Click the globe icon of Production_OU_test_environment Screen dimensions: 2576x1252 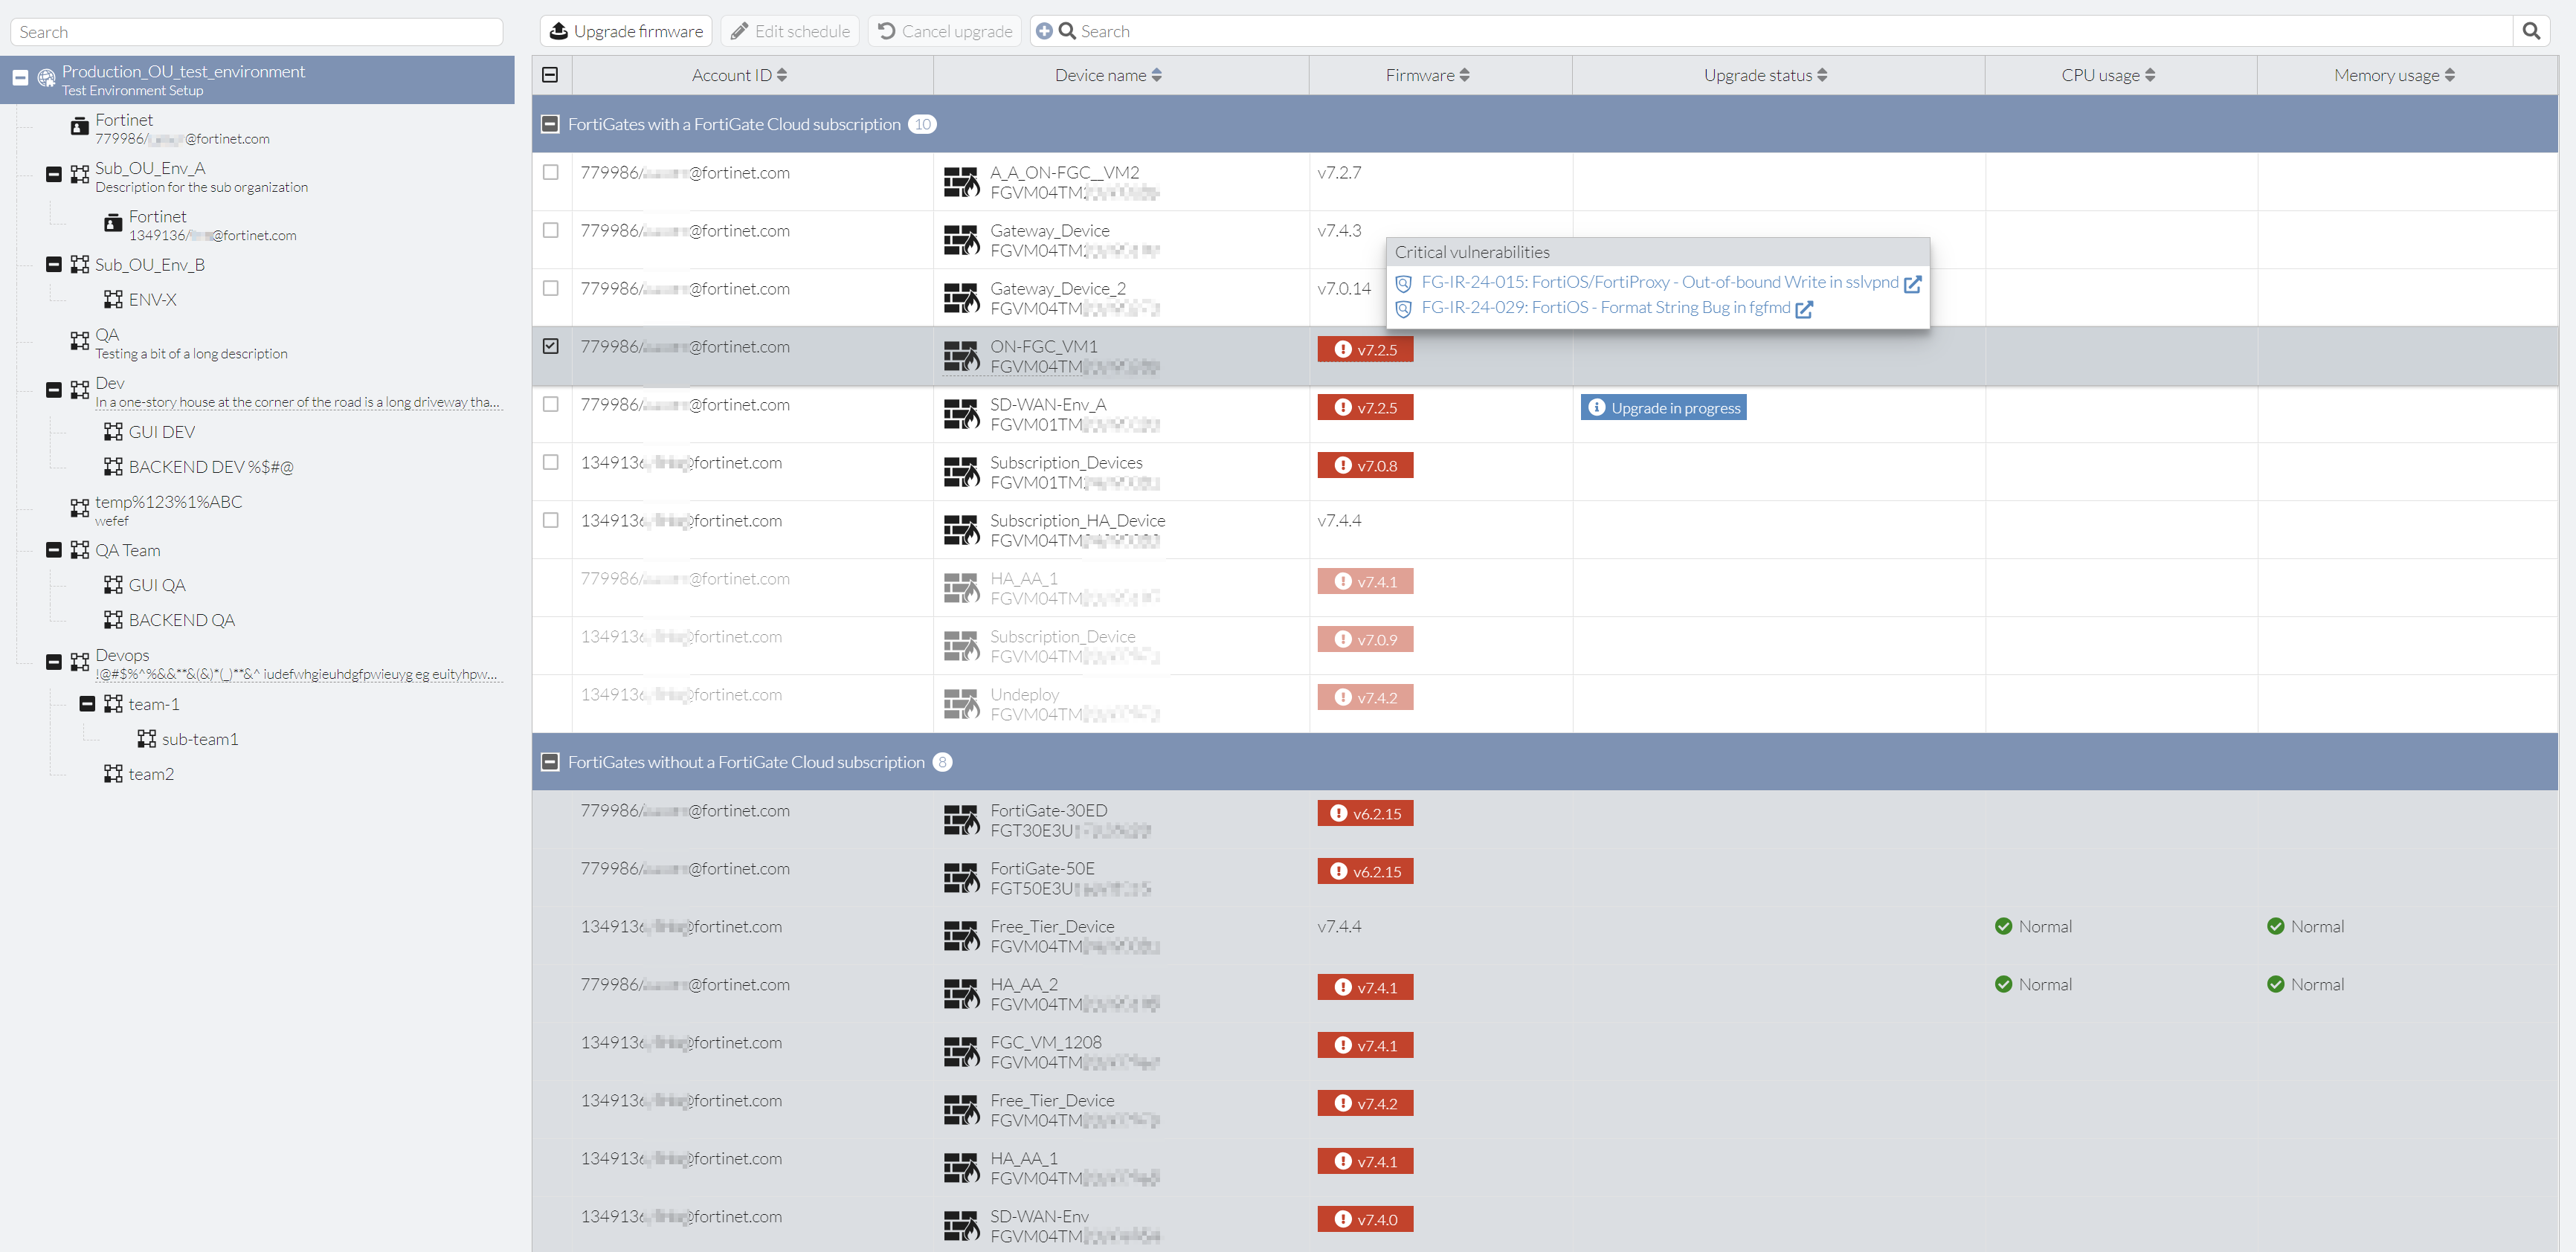click(x=46, y=78)
